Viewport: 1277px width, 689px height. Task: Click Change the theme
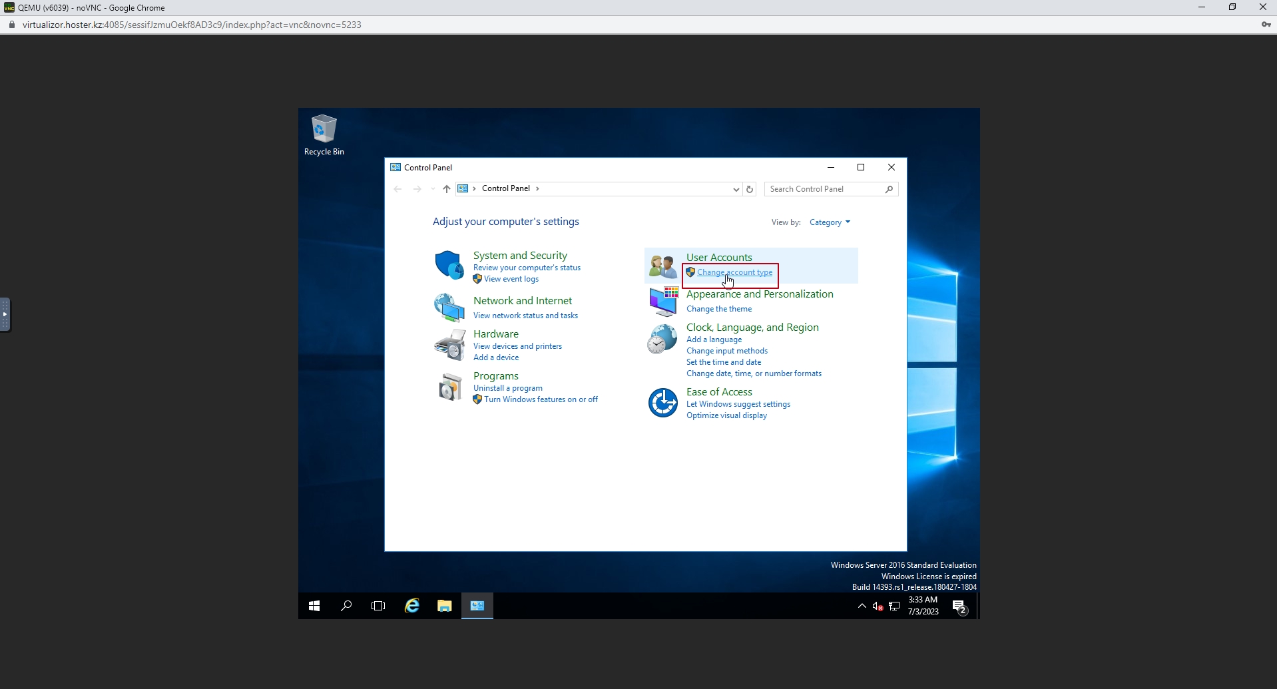point(719,309)
